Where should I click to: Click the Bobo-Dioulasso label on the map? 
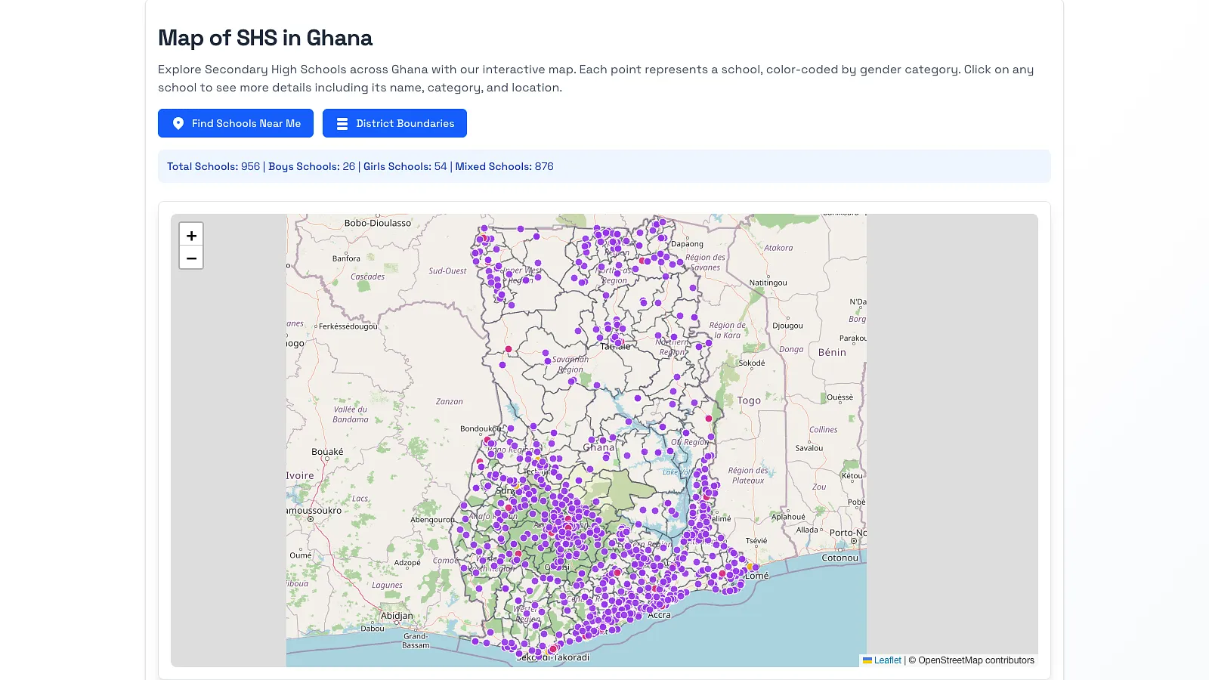(378, 223)
